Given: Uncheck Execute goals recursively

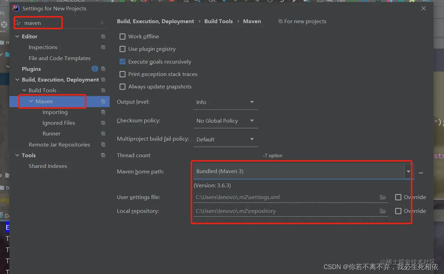Looking at the screenshot, I should pyautogui.click(x=122, y=62).
